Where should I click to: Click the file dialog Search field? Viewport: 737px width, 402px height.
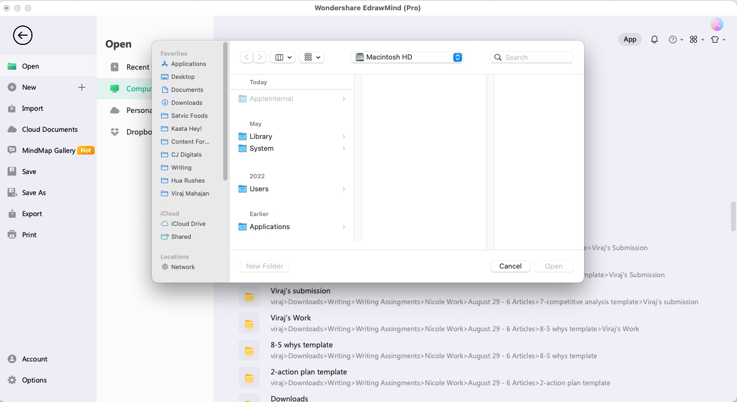(x=532, y=57)
